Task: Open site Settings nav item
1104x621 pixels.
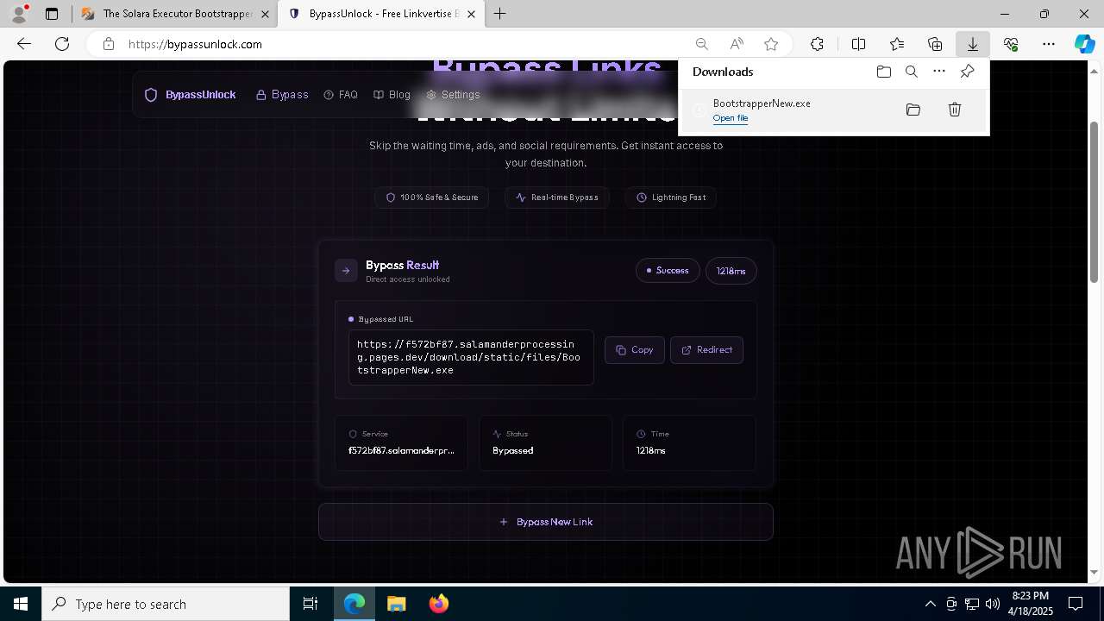Action: 453,95
